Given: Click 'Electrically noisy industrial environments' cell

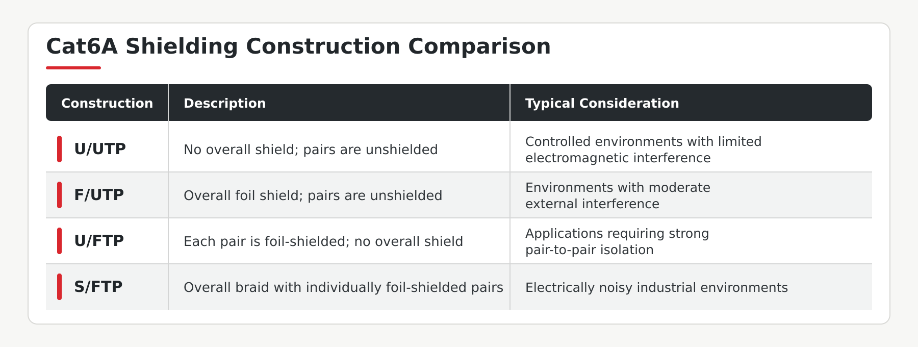Looking at the screenshot, I should pyautogui.click(x=656, y=287).
